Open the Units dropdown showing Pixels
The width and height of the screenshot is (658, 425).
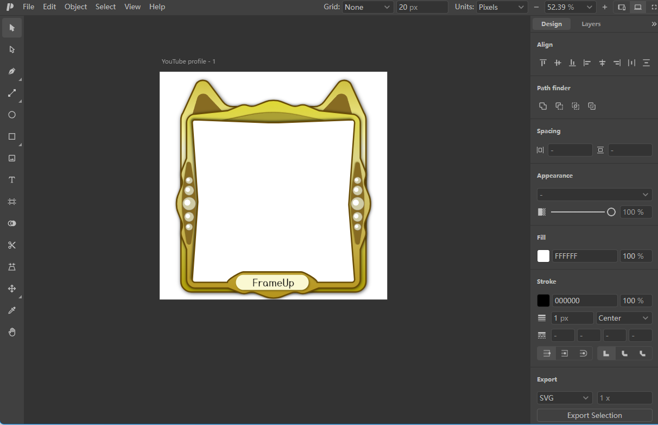point(502,7)
